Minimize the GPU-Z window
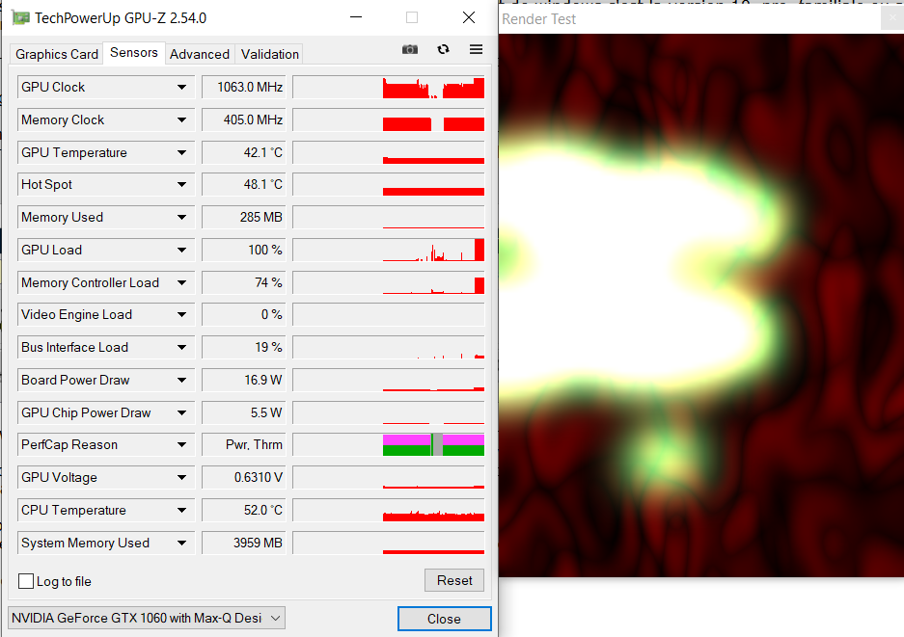Screen dimensions: 904x637 [x=356, y=18]
